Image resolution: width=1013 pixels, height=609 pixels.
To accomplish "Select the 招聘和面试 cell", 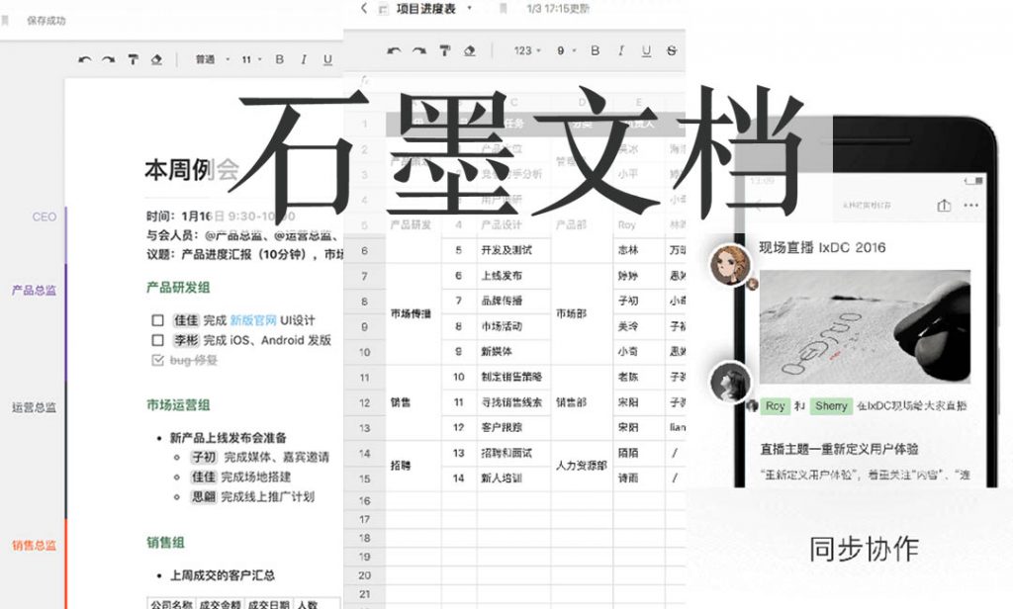I will (x=515, y=453).
